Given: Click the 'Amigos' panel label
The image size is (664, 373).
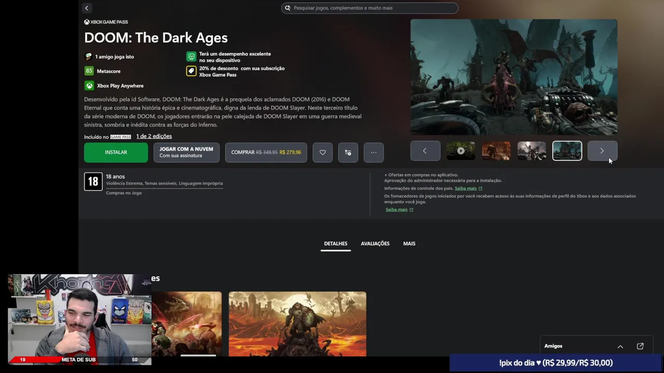Looking at the screenshot, I should click(554, 346).
